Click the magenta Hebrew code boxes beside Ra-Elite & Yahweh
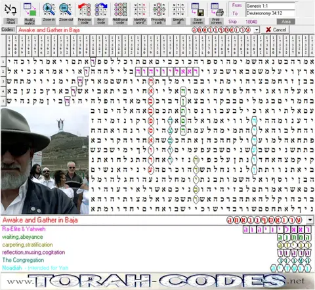 pyautogui.click(x=277, y=230)
